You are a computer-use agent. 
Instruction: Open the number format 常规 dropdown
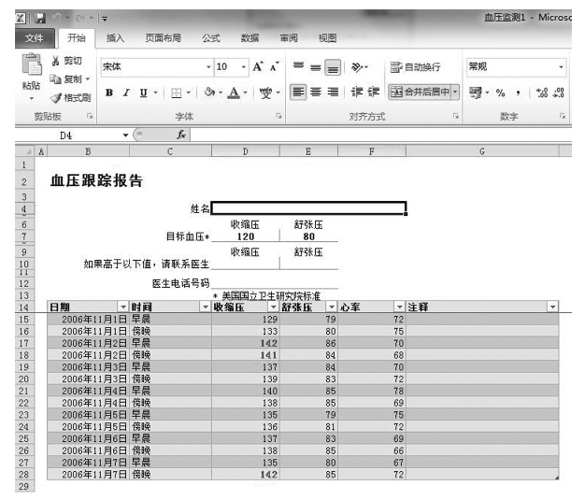pos(561,67)
